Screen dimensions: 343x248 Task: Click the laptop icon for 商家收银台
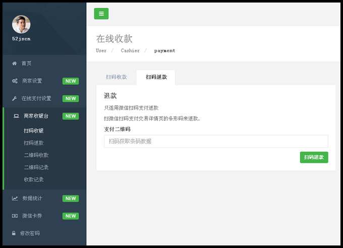tap(16, 116)
